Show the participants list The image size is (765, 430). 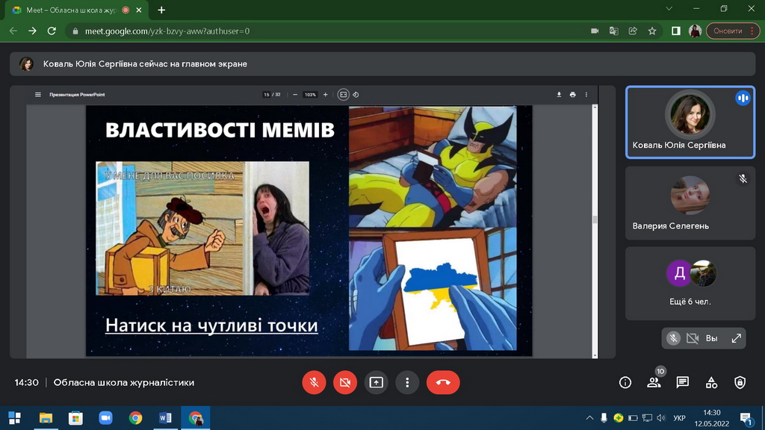[x=654, y=383]
